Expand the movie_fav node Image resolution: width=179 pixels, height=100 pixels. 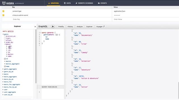point(3,82)
